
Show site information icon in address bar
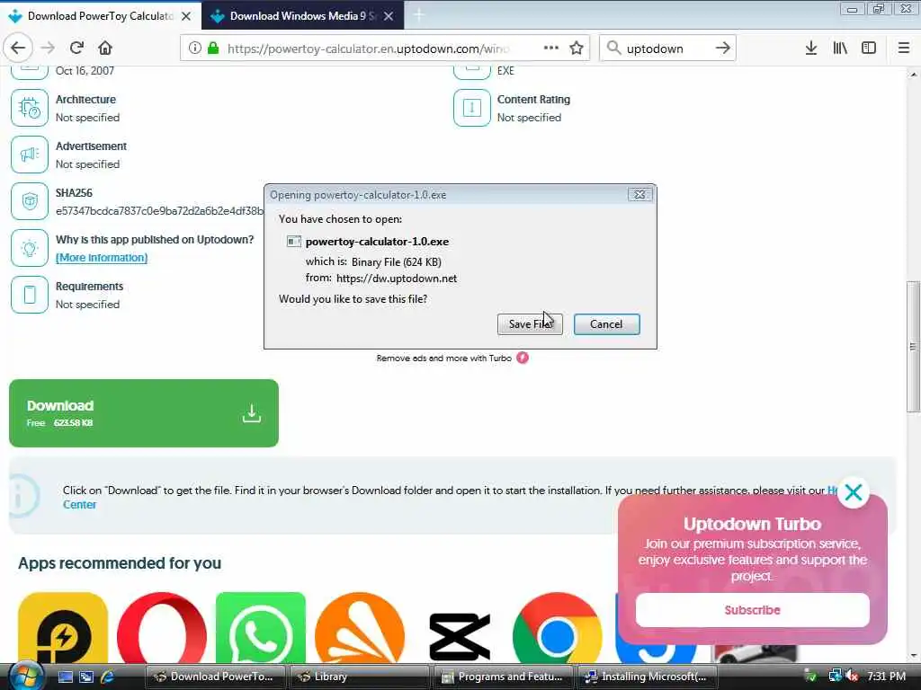click(195, 49)
